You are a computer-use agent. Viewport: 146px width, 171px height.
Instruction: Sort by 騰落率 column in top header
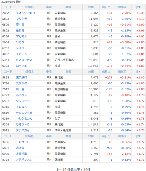(122, 7)
